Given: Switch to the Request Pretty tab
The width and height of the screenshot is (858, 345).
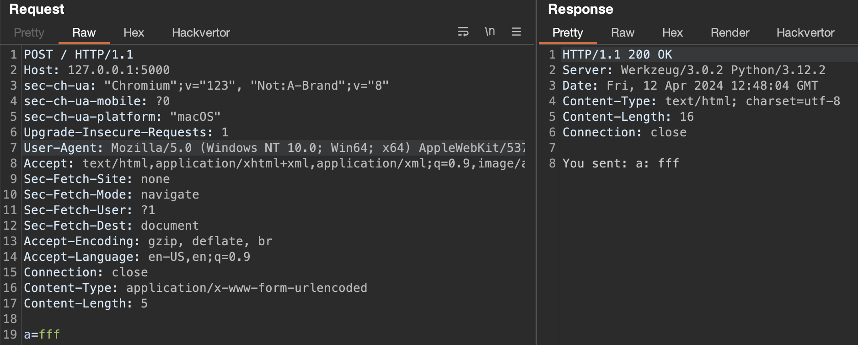Looking at the screenshot, I should 29,32.
